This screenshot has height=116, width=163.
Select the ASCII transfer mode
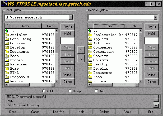click(x=44, y=91)
